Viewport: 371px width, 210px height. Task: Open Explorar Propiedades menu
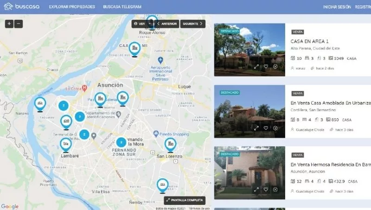pos(72,7)
